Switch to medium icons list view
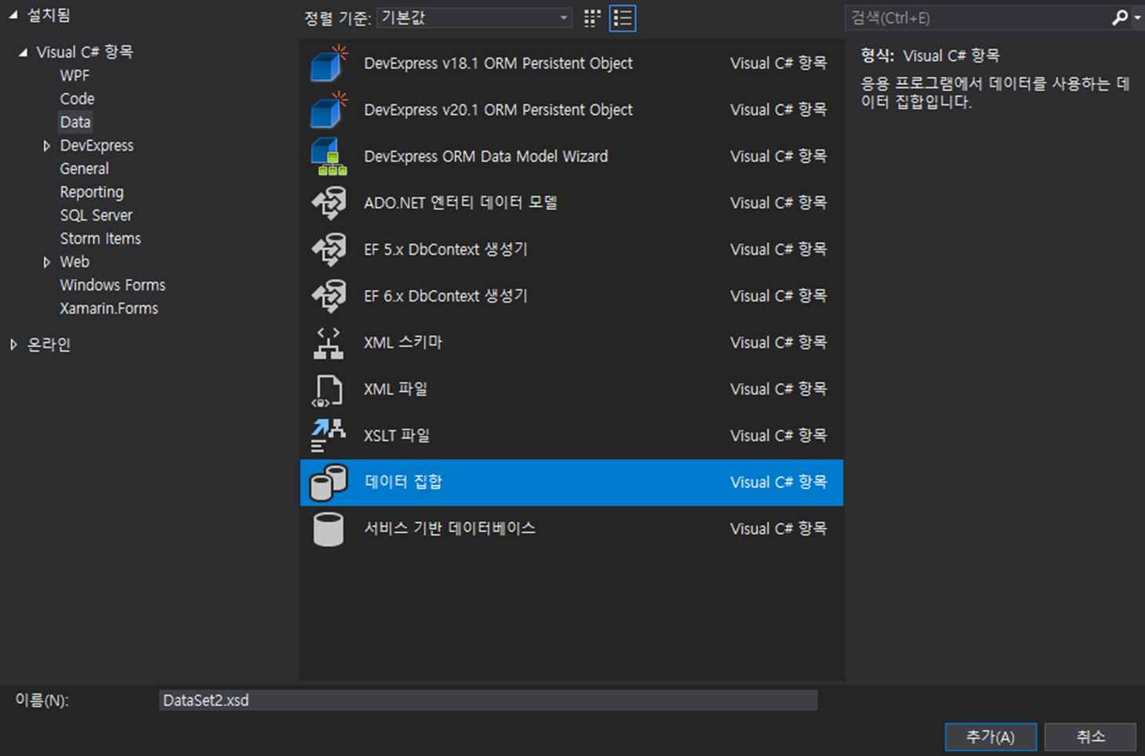 pyautogui.click(x=623, y=18)
